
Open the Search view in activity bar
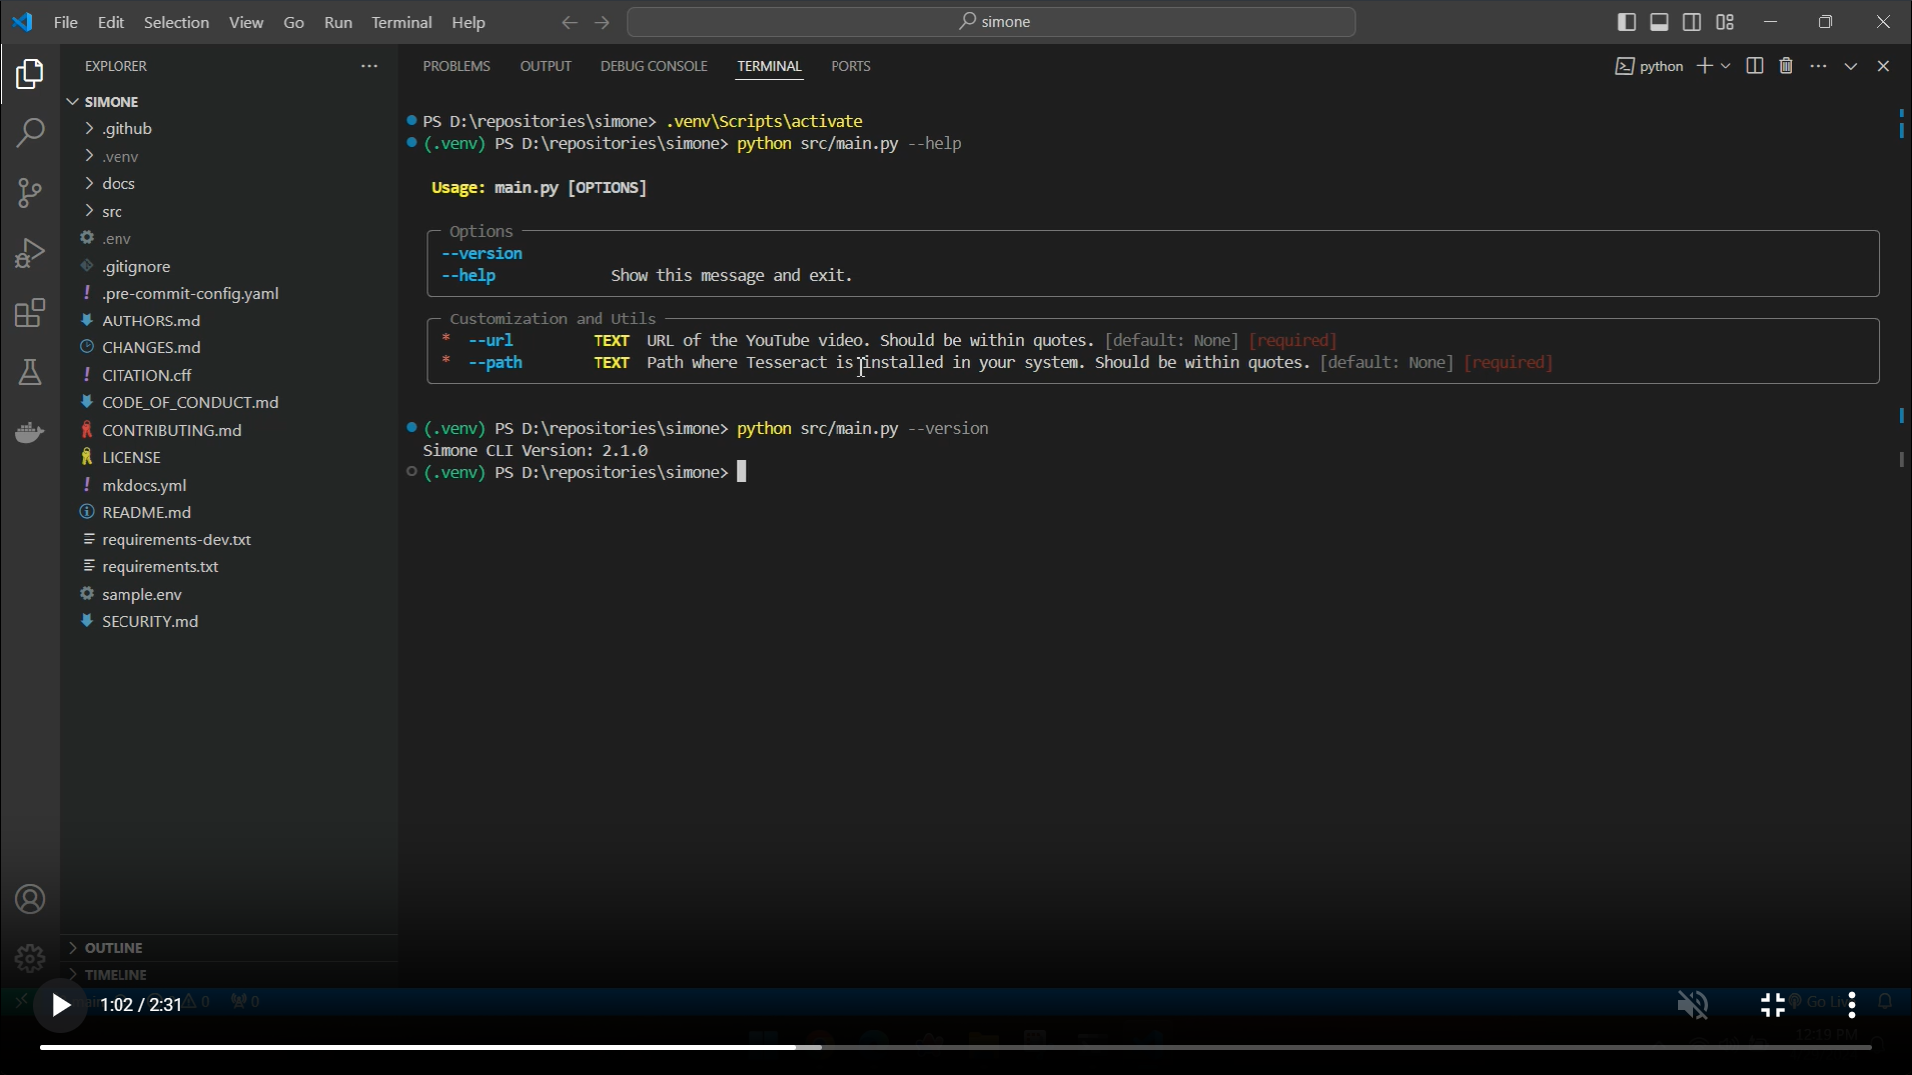[30, 133]
